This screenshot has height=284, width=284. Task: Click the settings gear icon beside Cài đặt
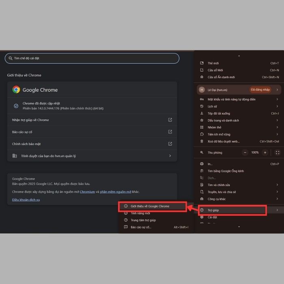coord(202,217)
